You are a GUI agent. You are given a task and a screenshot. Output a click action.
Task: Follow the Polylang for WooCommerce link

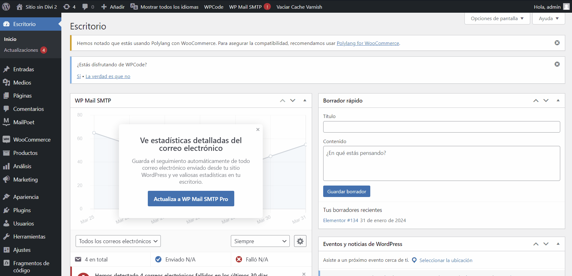[367, 43]
